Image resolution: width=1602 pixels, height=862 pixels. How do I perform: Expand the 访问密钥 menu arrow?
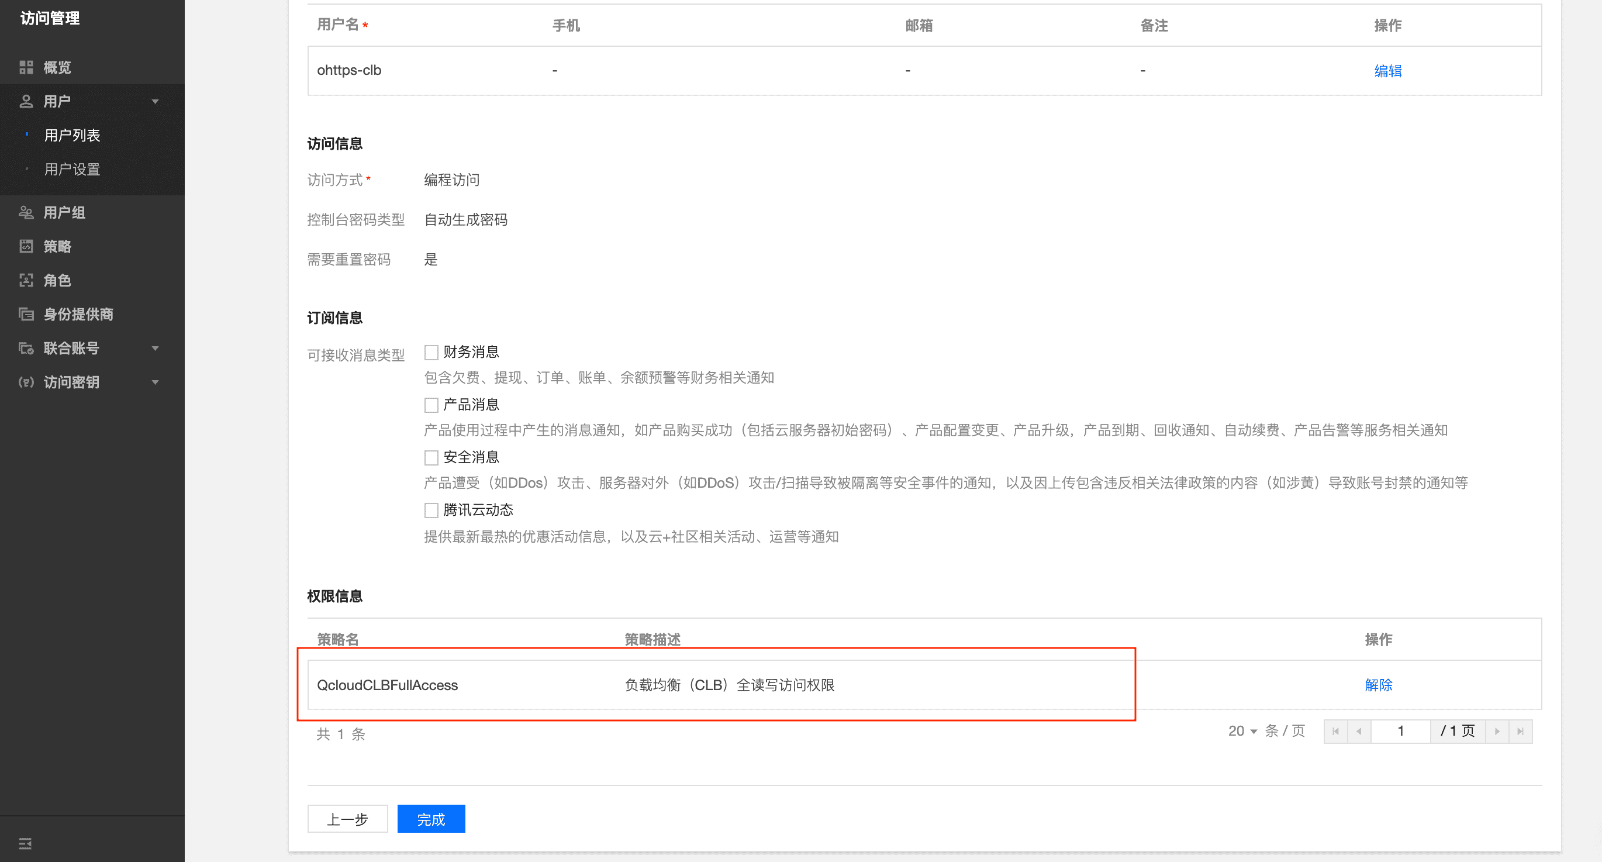156,382
